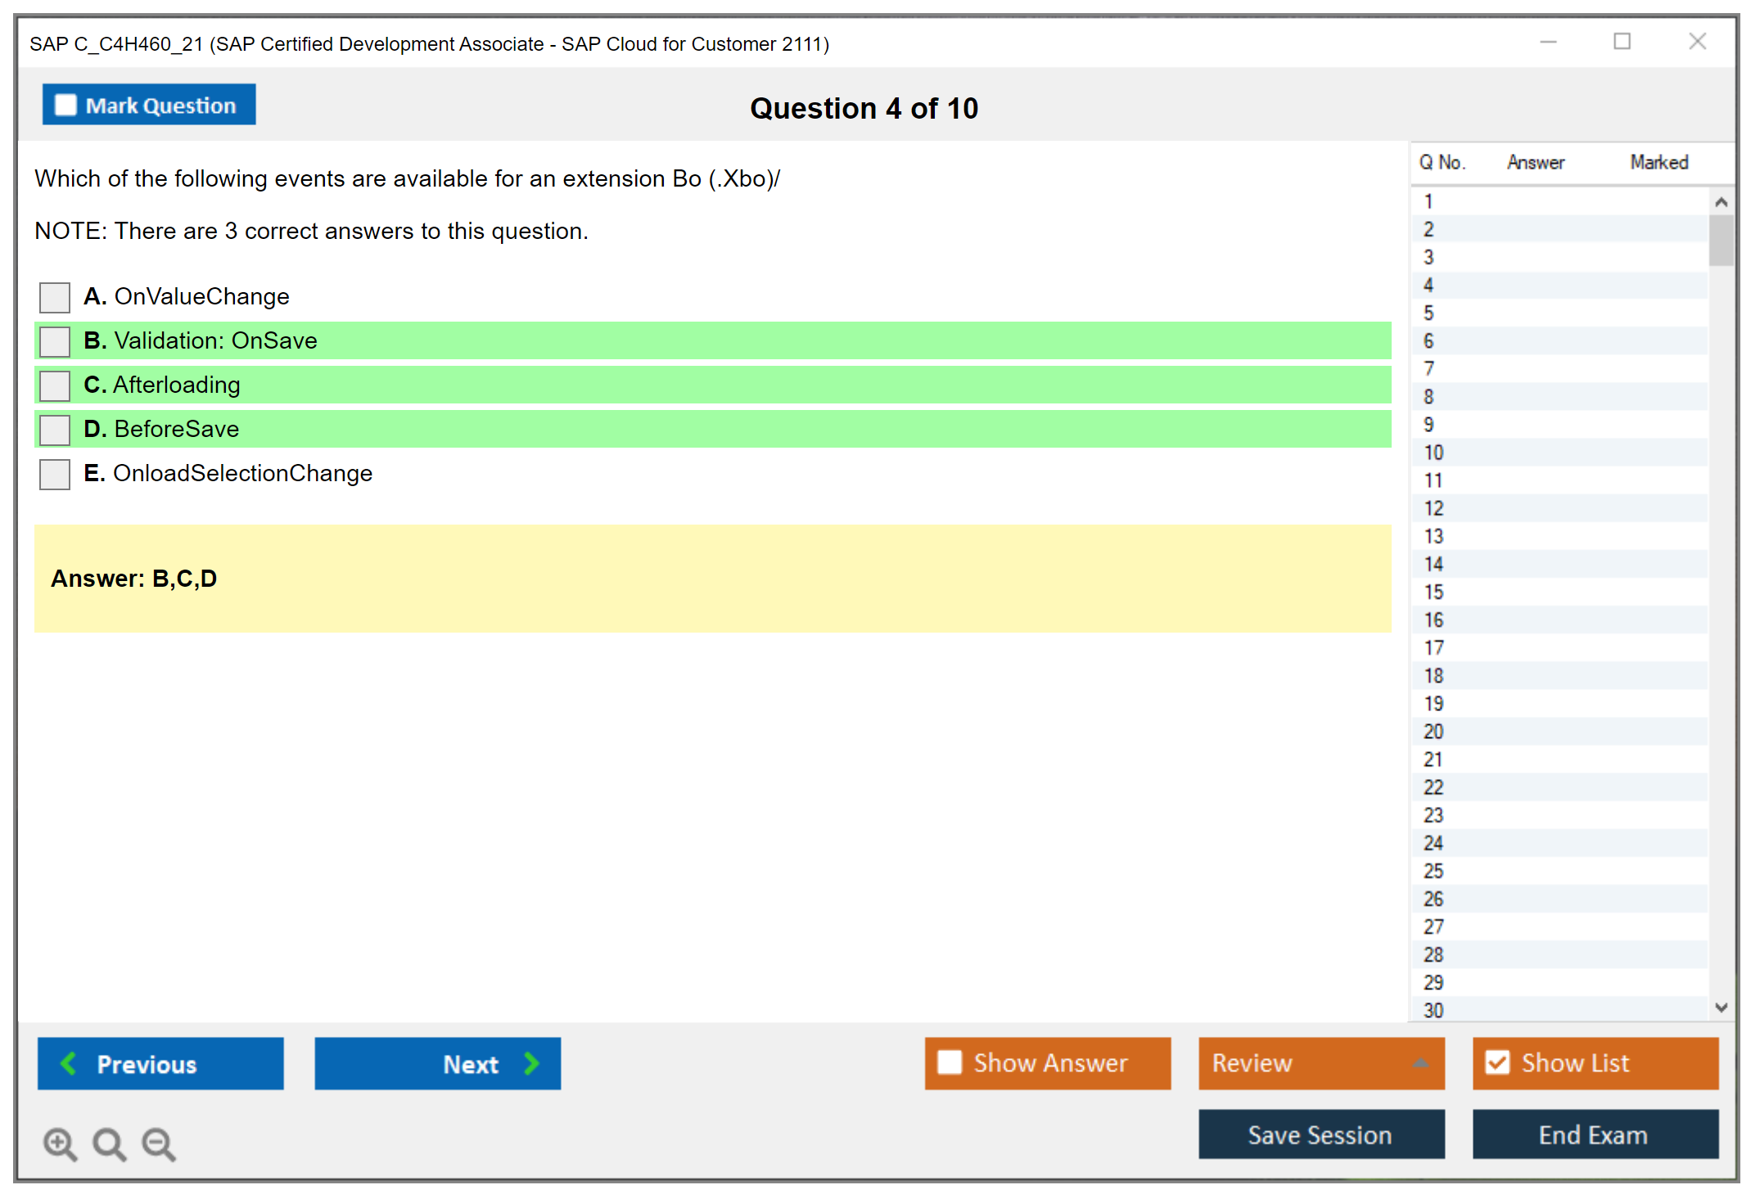This screenshot has height=1203, width=1760.
Task: Check option A OnValueChange
Action: tap(55, 297)
